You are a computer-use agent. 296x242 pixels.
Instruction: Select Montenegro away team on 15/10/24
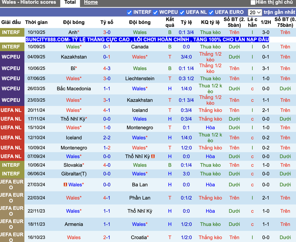(140, 128)
